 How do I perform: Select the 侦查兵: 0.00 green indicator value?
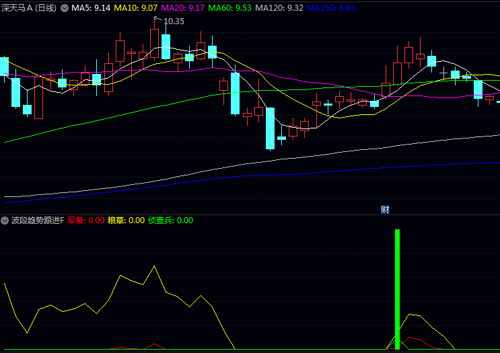point(171,221)
